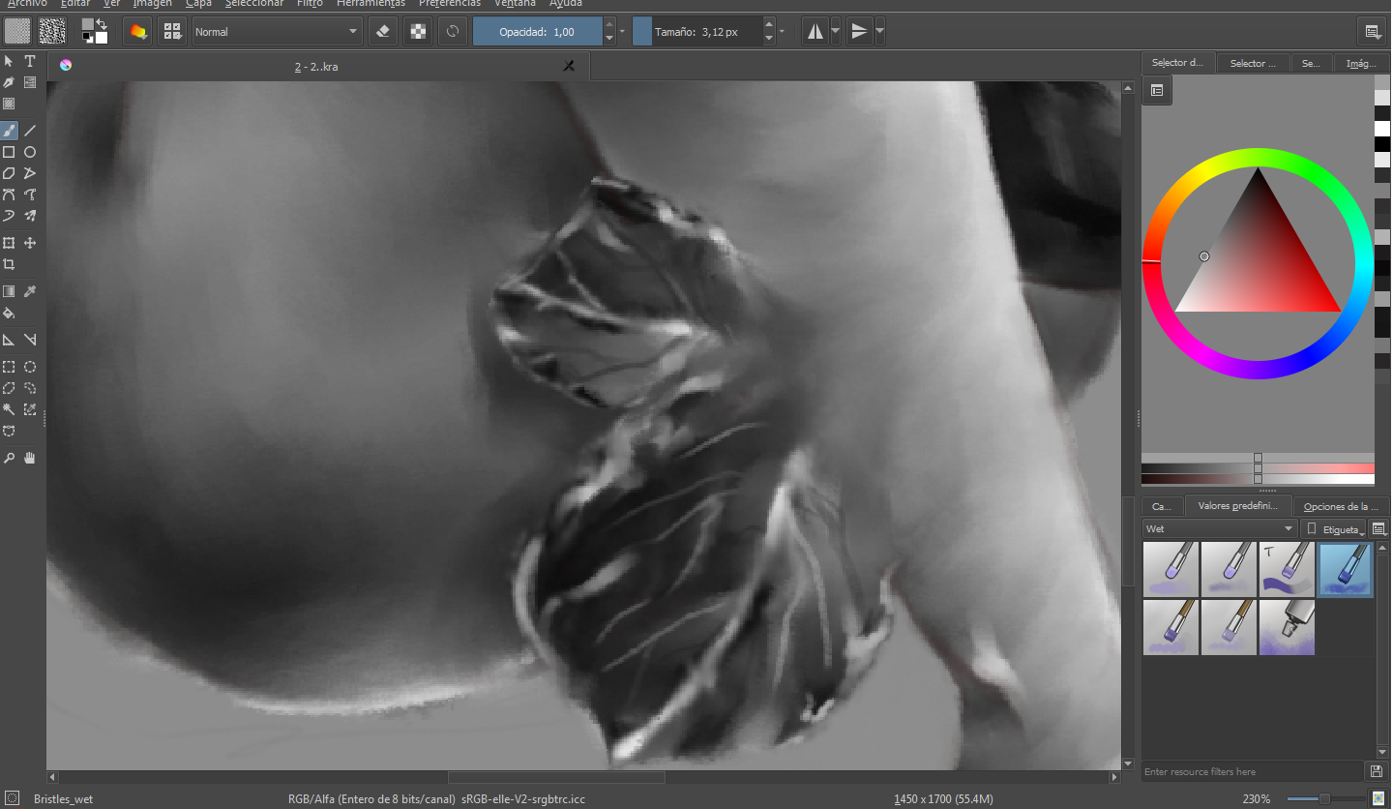Select the elliptical selection tool
The image size is (1393, 809).
[30, 367]
